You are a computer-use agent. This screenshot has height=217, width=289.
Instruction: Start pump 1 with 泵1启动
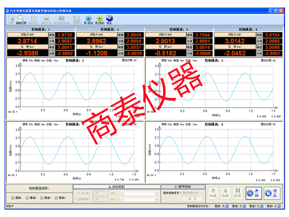[x=88, y=18]
